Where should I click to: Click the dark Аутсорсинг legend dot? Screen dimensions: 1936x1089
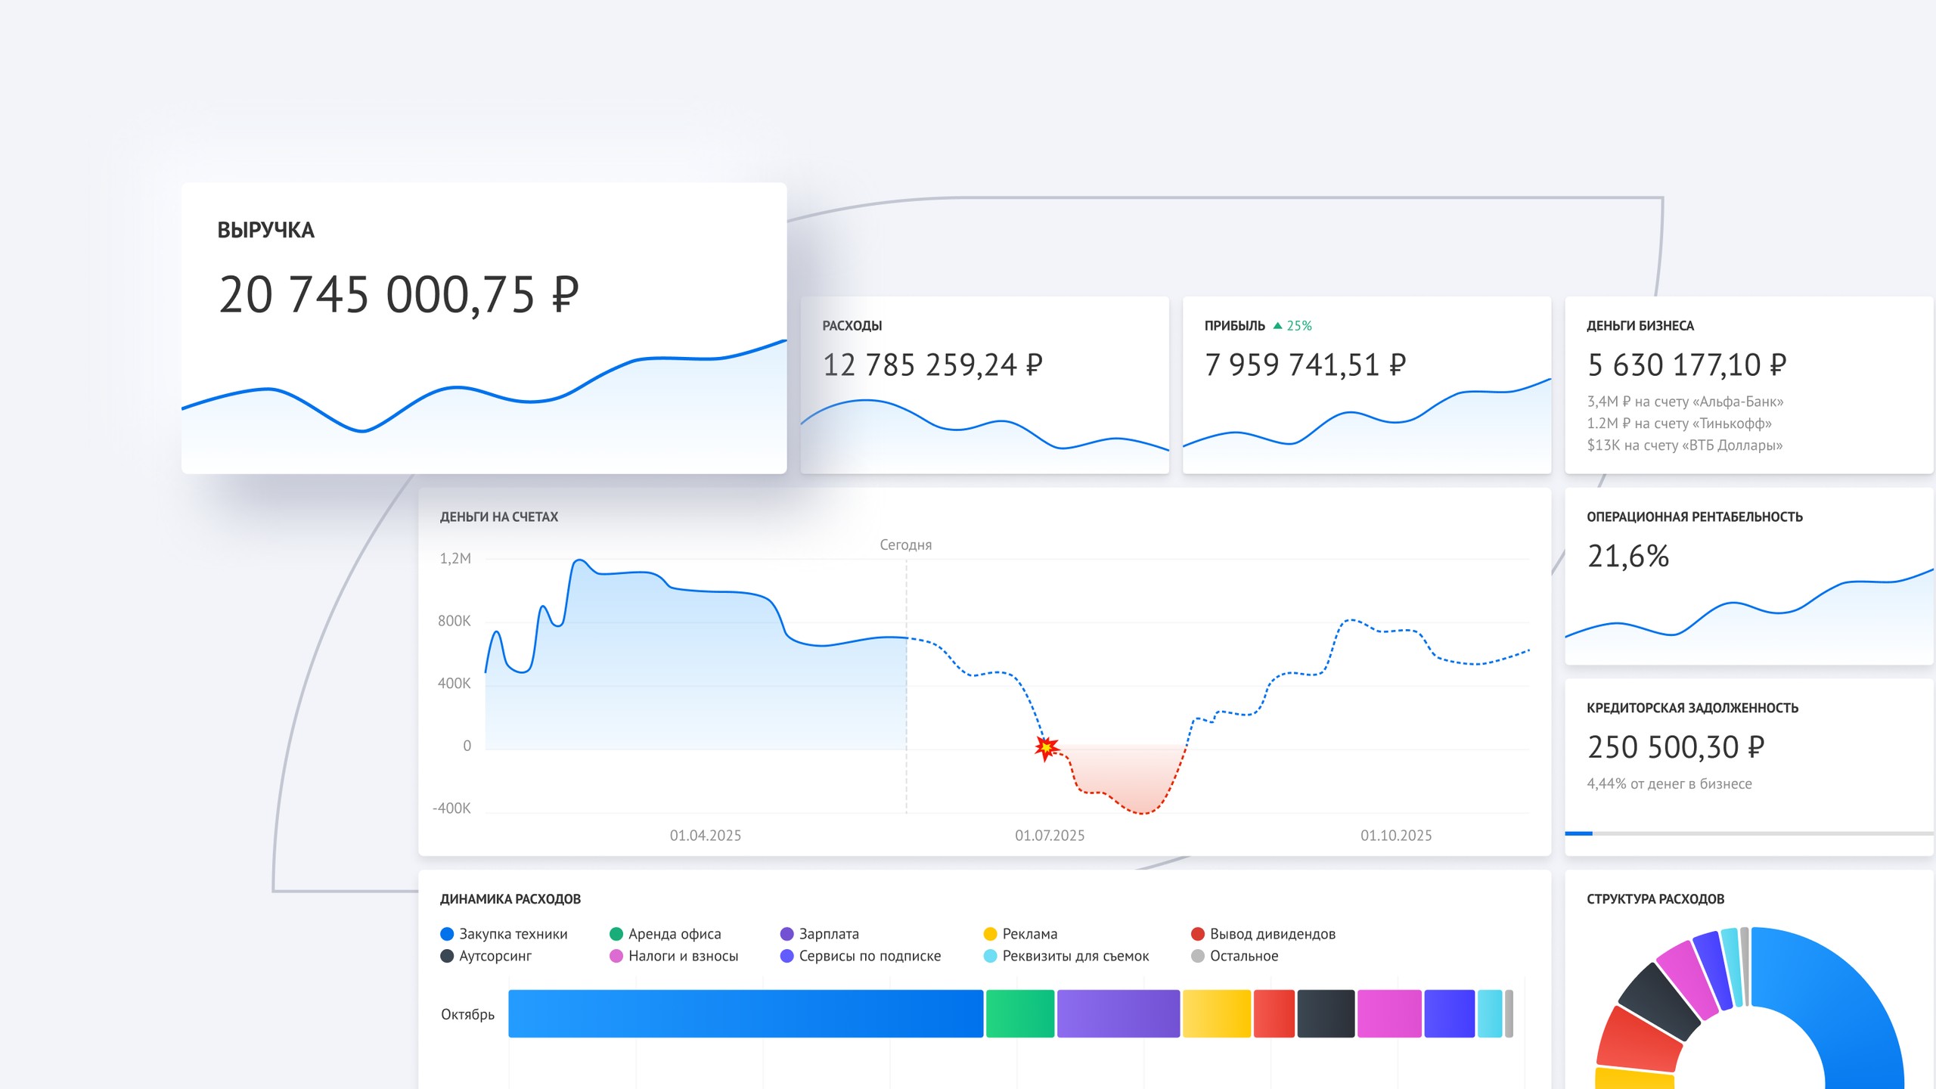[x=447, y=956]
